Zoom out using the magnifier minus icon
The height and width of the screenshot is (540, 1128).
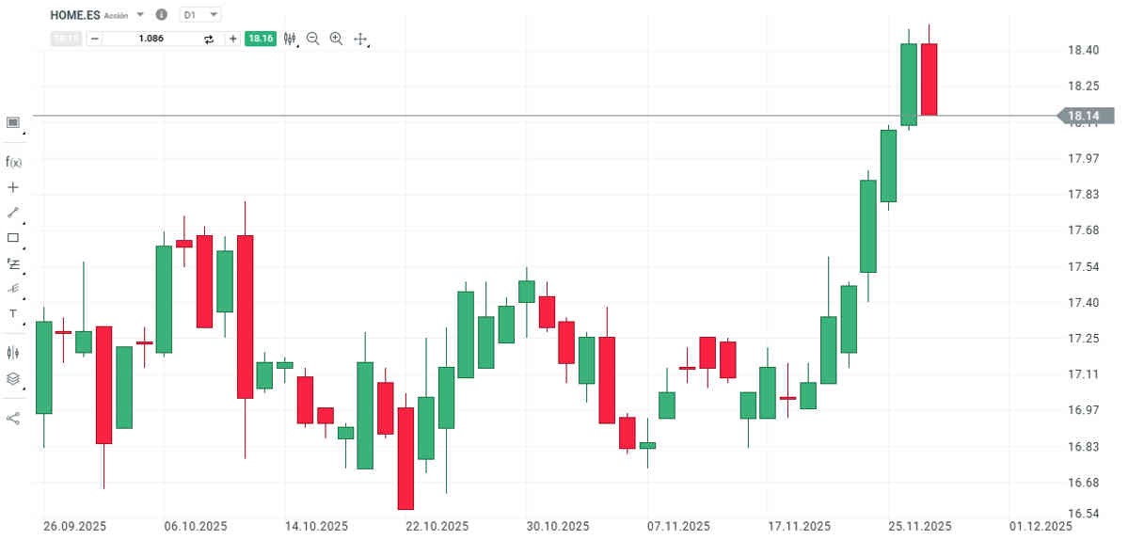[x=313, y=39]
